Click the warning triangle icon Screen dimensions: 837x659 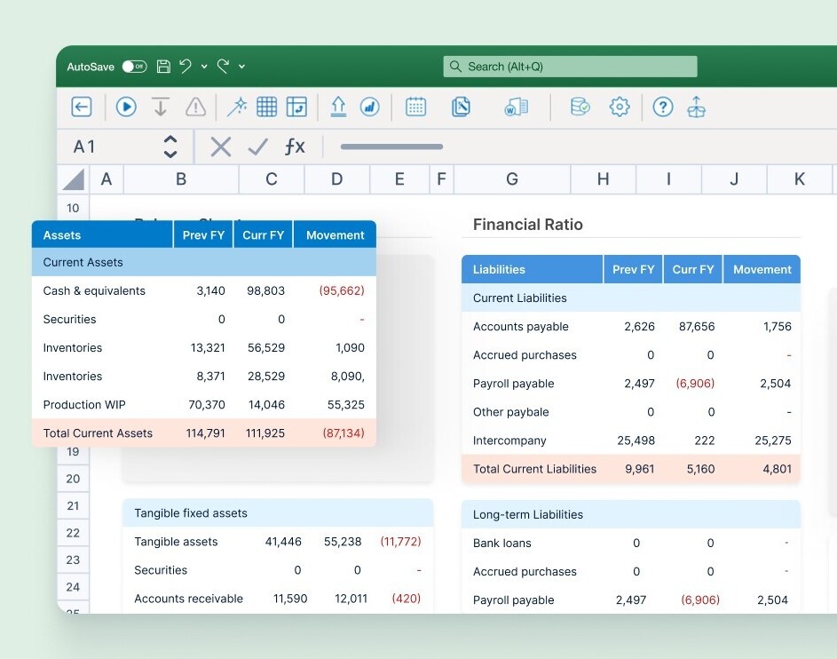click(195, 107)
